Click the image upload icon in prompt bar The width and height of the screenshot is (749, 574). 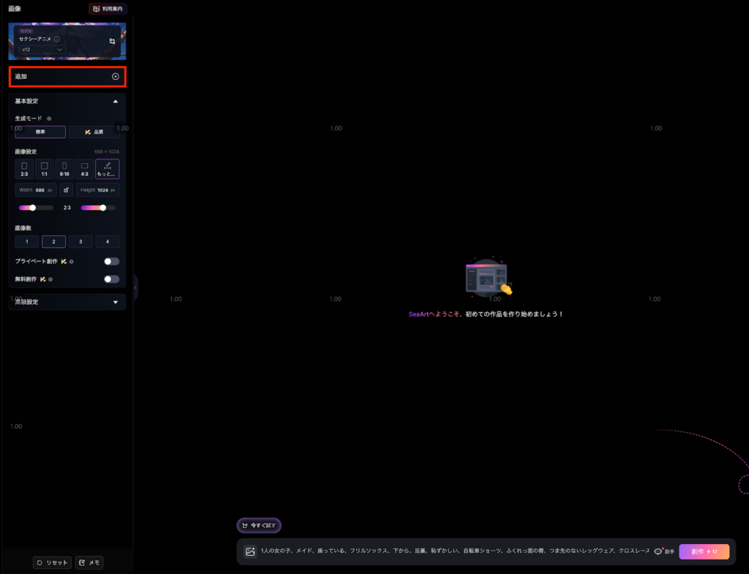pos(250,552)
